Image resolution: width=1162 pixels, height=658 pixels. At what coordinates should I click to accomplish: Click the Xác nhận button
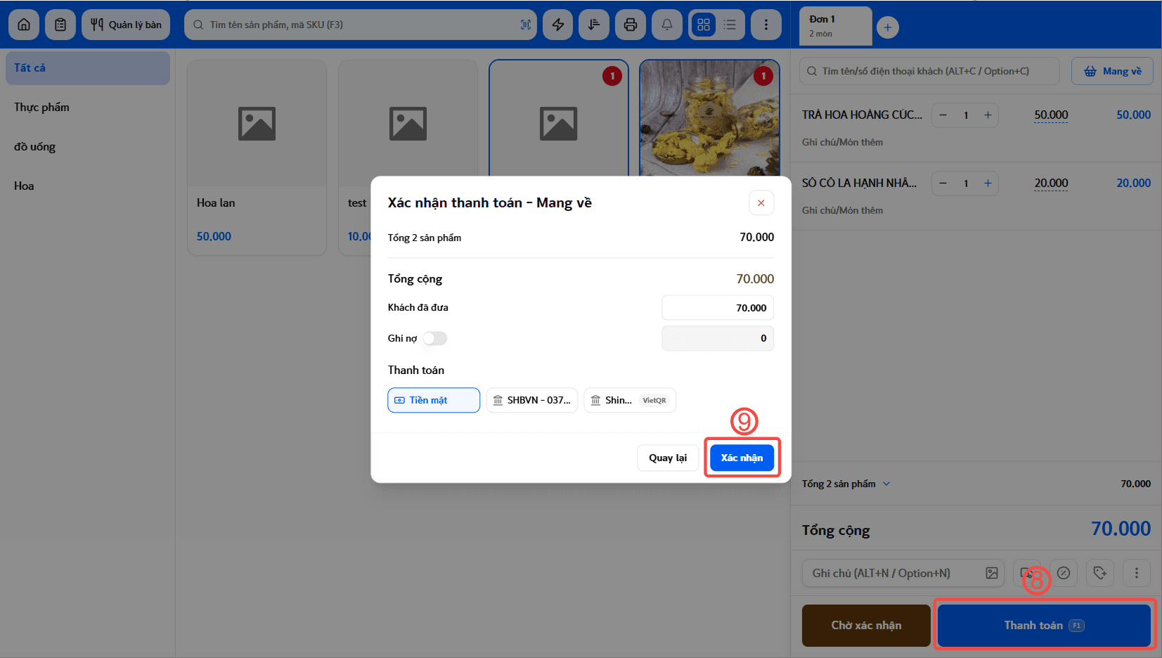pyautogui.click(x=742, y=458)
